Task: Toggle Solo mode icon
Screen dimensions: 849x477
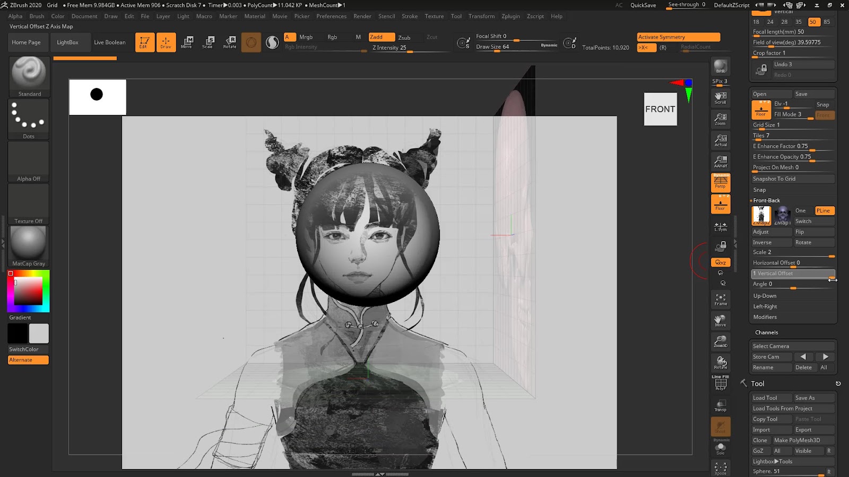Action: [721, 448]
